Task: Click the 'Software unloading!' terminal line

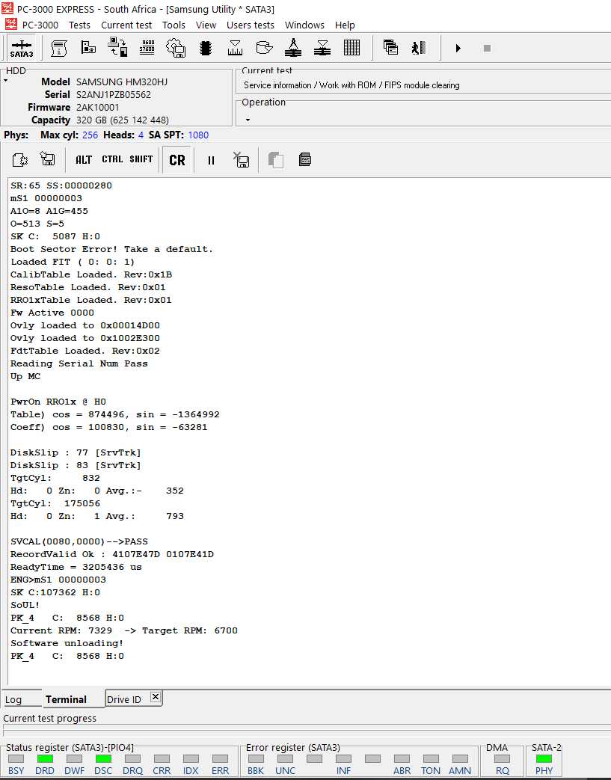Action: tap(67, 643)
